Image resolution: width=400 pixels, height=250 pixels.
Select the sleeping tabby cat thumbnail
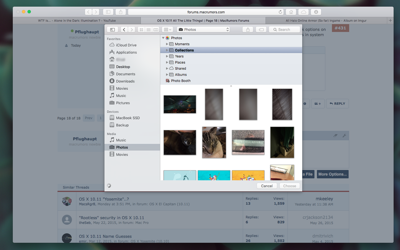pos(214,142)
